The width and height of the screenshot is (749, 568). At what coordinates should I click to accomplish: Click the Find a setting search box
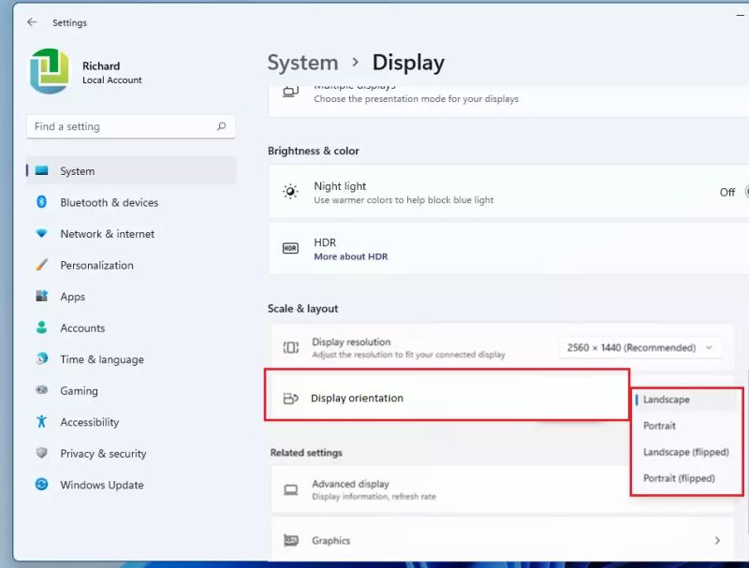[x=130, y=125]
